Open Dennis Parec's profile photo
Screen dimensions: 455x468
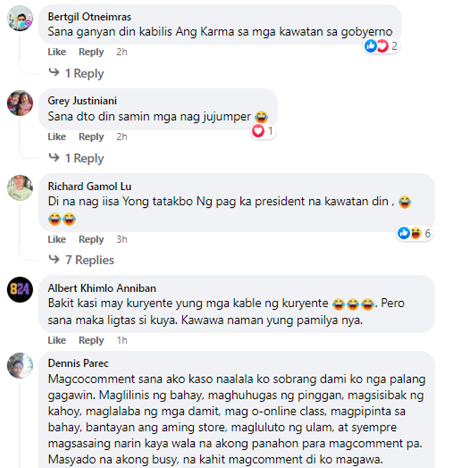(x=20, y=366)
